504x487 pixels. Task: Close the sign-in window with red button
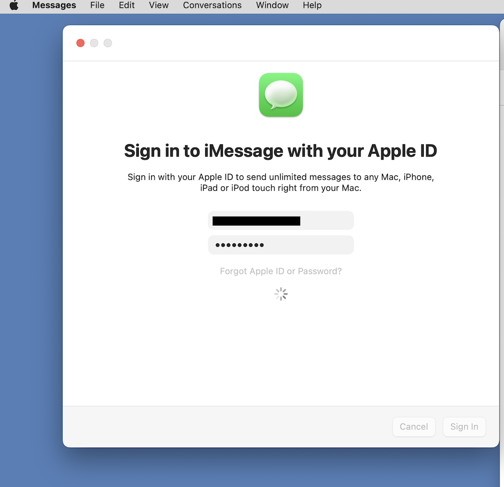[80, 43]
